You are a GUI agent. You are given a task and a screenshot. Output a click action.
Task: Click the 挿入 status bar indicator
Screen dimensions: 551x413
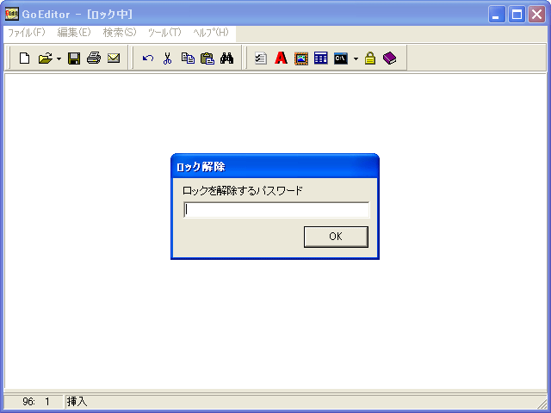click(77, 402)
